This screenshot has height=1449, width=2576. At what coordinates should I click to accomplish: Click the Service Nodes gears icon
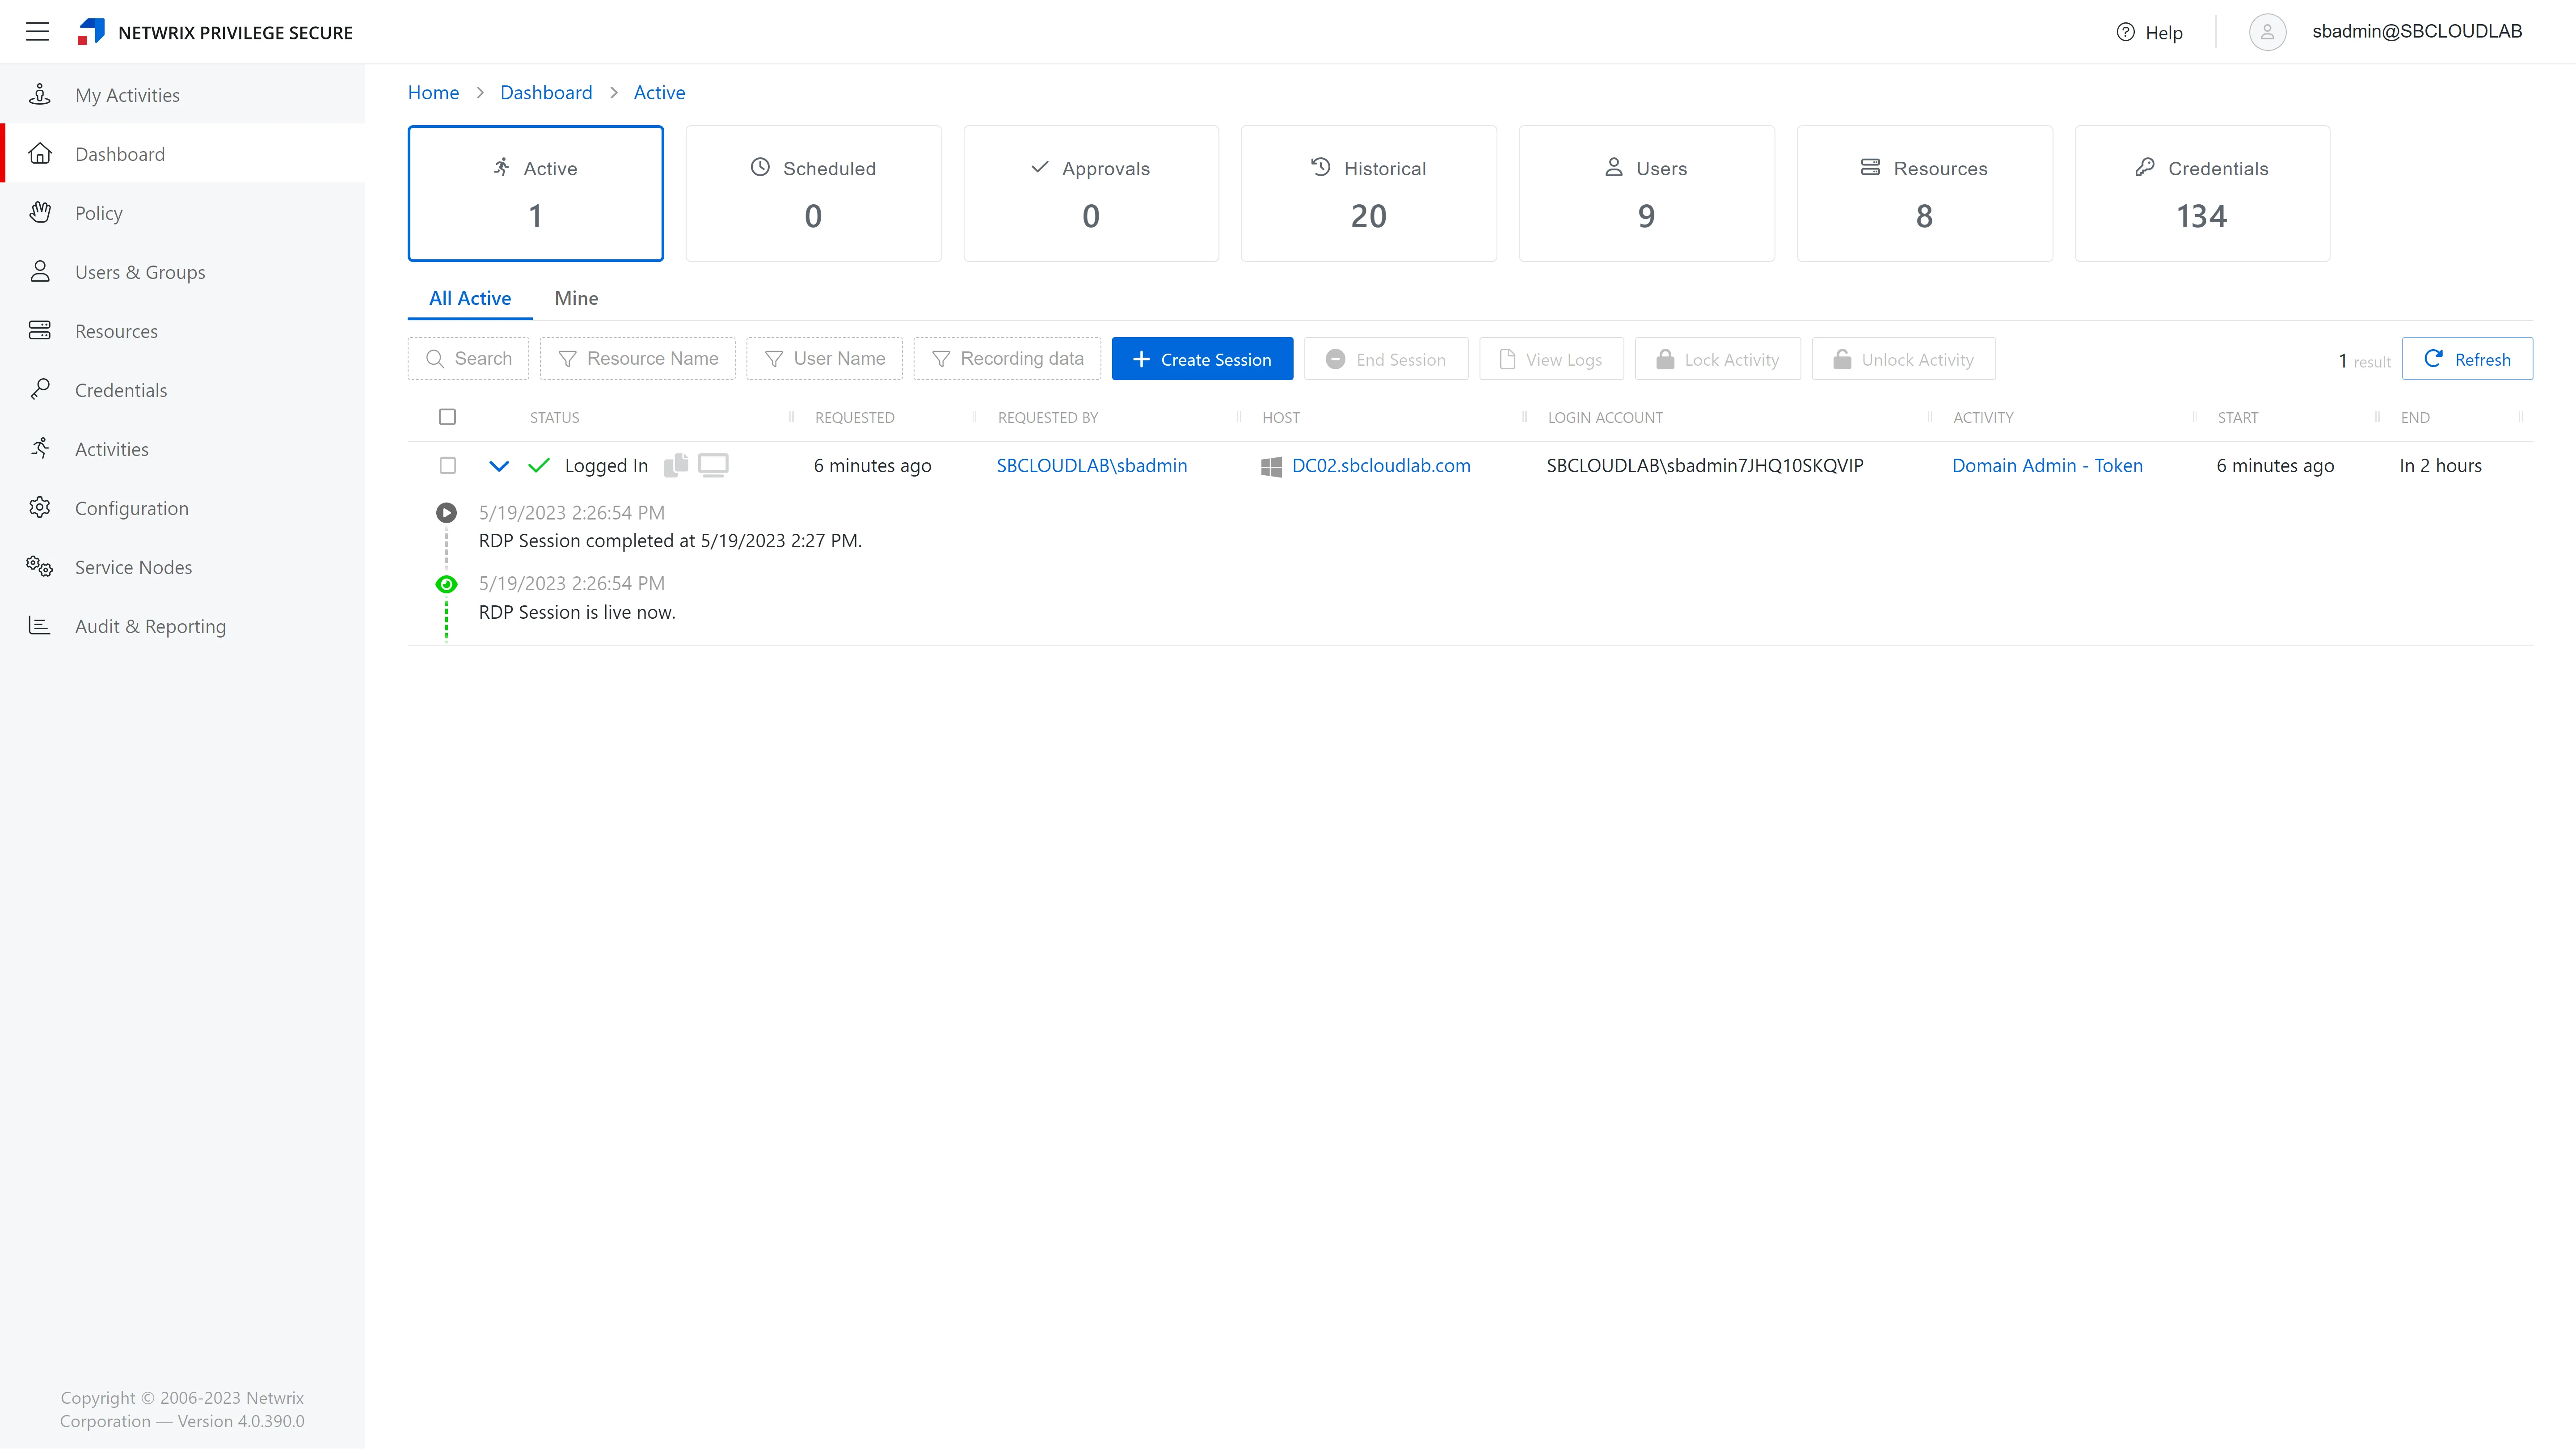tap(40, 566)
